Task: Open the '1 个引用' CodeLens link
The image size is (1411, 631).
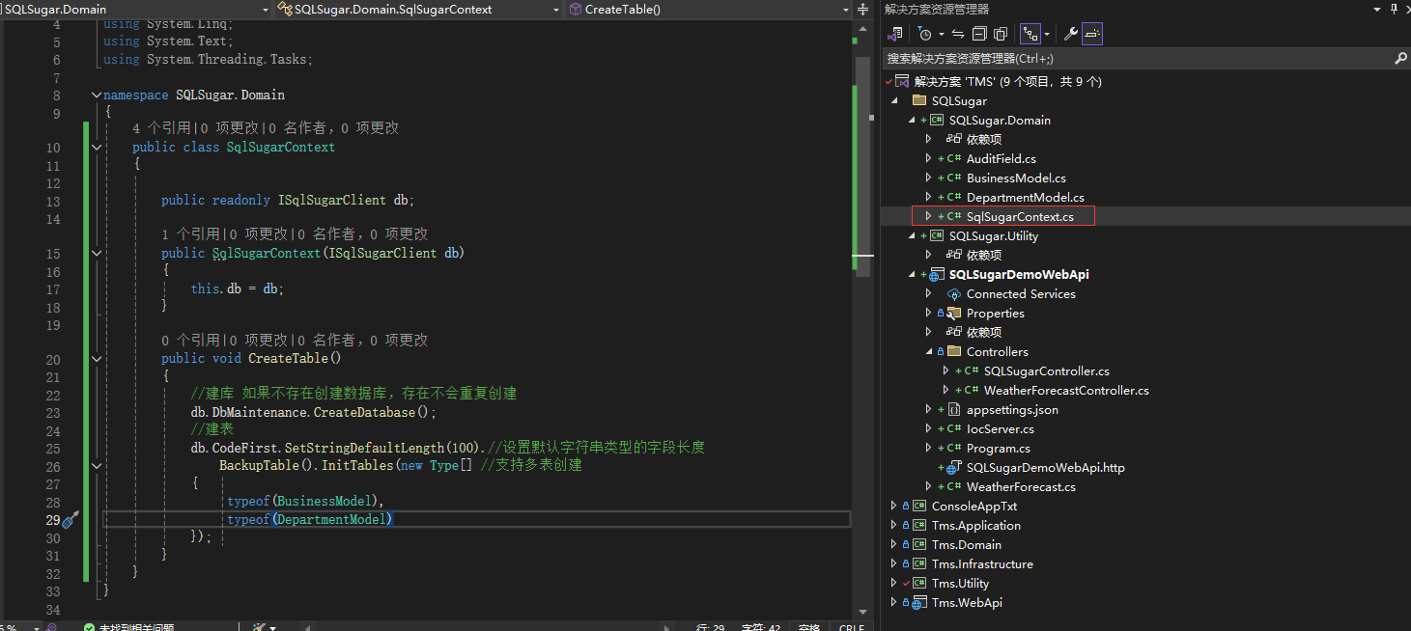Action: [190, 234]
